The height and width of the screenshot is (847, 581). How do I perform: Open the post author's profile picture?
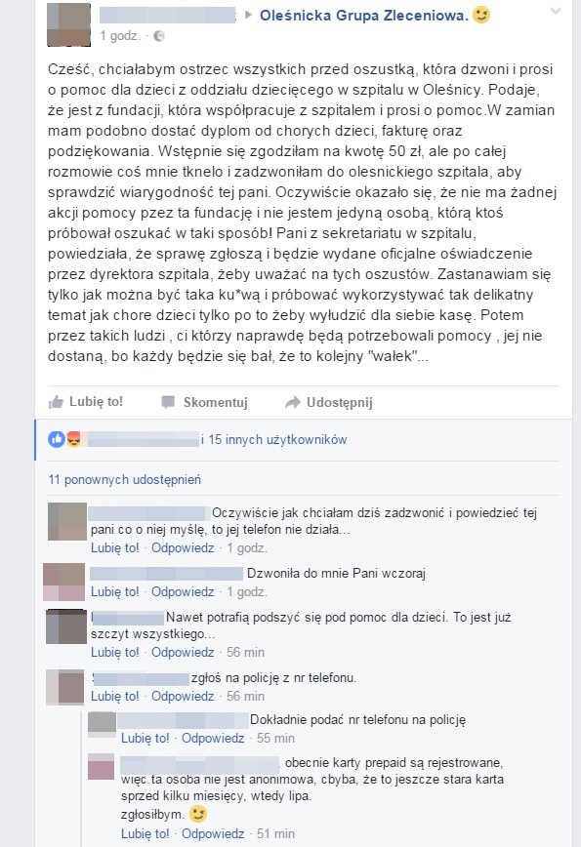point(68,24)
